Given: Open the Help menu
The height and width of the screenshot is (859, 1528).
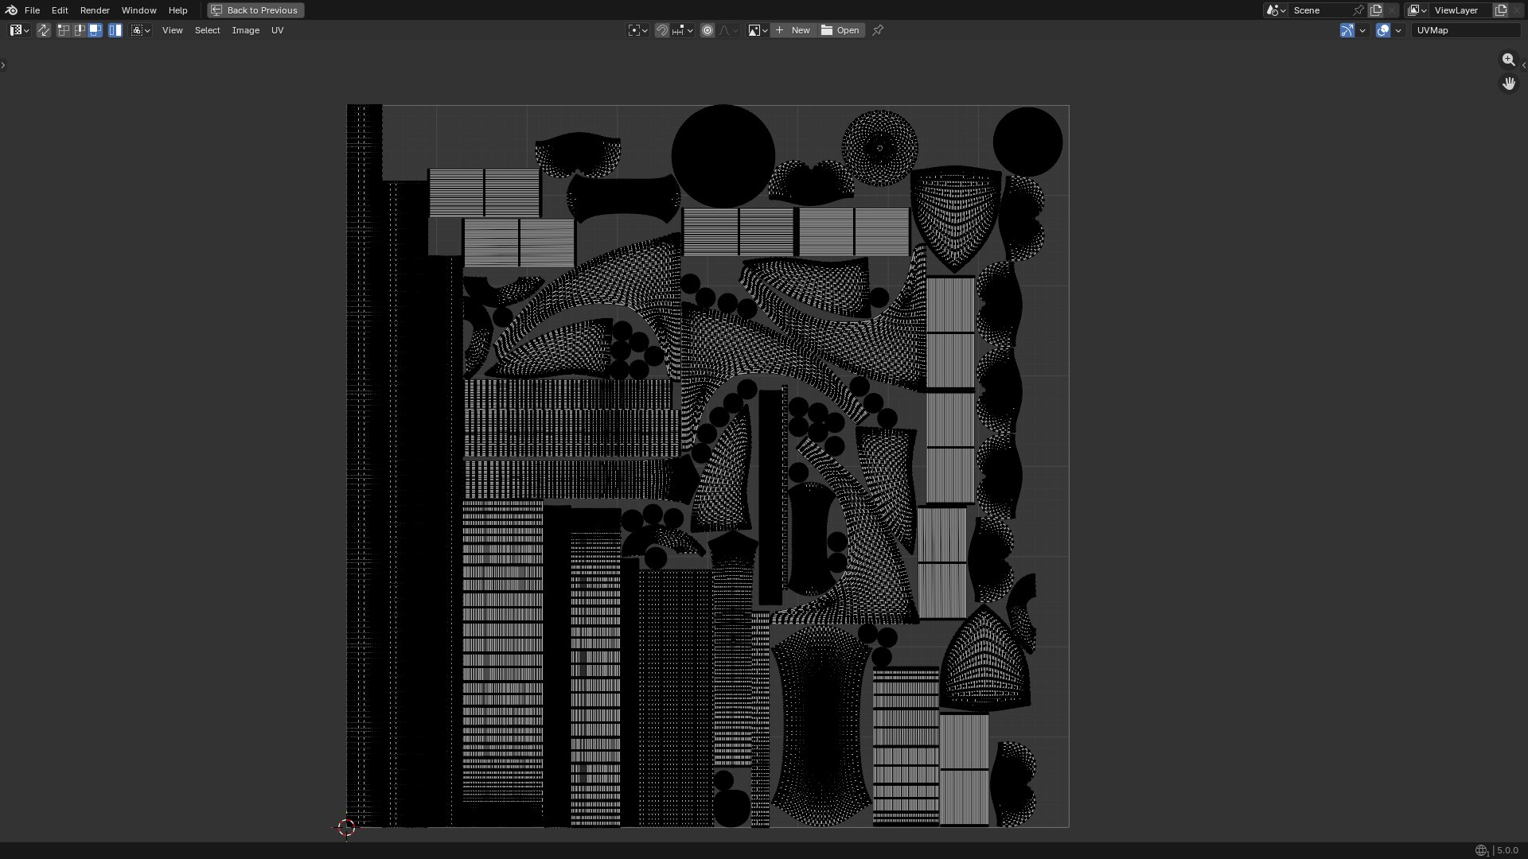Looking at the screenshot, I should coord(178,10).
